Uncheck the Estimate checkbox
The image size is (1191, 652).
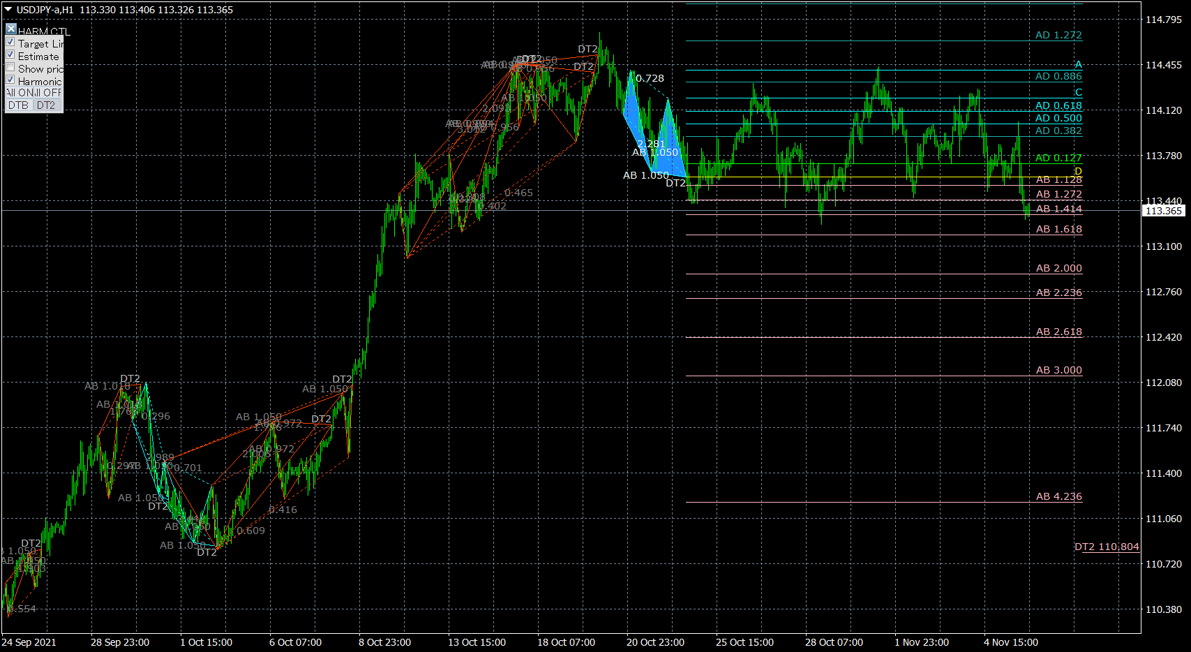pos(10,55)
